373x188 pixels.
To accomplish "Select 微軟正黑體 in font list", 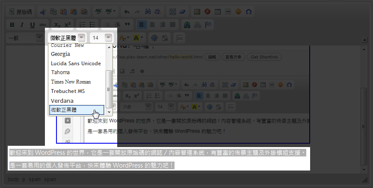I will (x=77, y=110).
